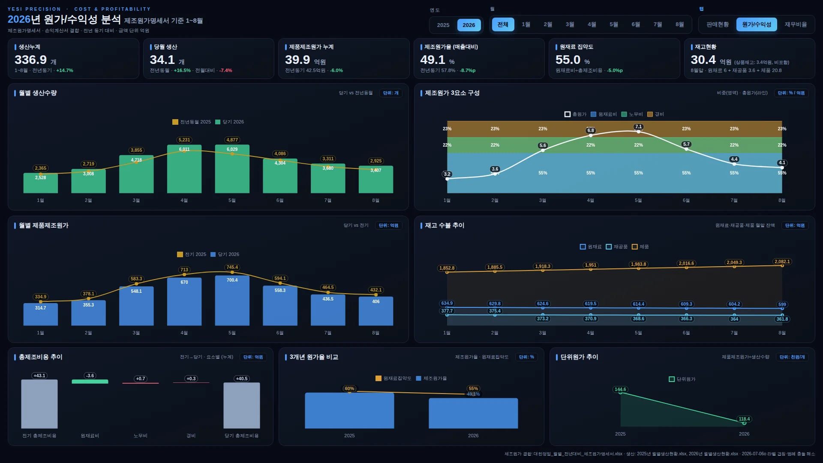Screen dimensions: 823x463
Task: Toggle 원재료 legend in inventory chart
Action: click(x=591, y=247)
